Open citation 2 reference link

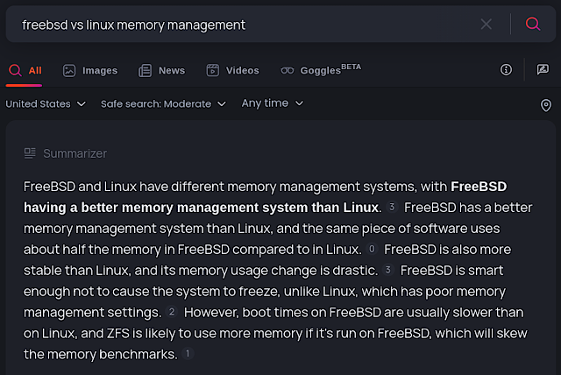pyautogui.click(x=172, y=312)
